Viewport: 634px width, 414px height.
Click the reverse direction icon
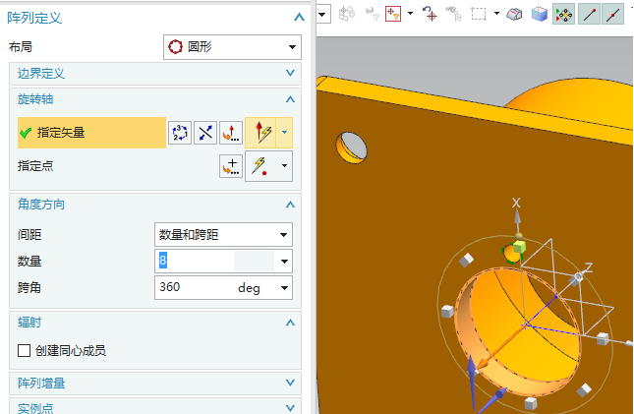tap(205, 133)
